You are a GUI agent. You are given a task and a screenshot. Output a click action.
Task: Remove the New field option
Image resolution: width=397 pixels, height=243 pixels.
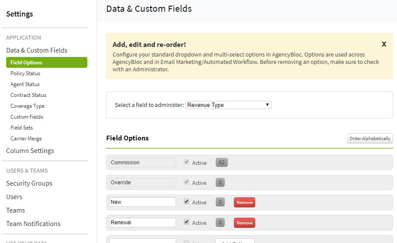pos(244,202)
